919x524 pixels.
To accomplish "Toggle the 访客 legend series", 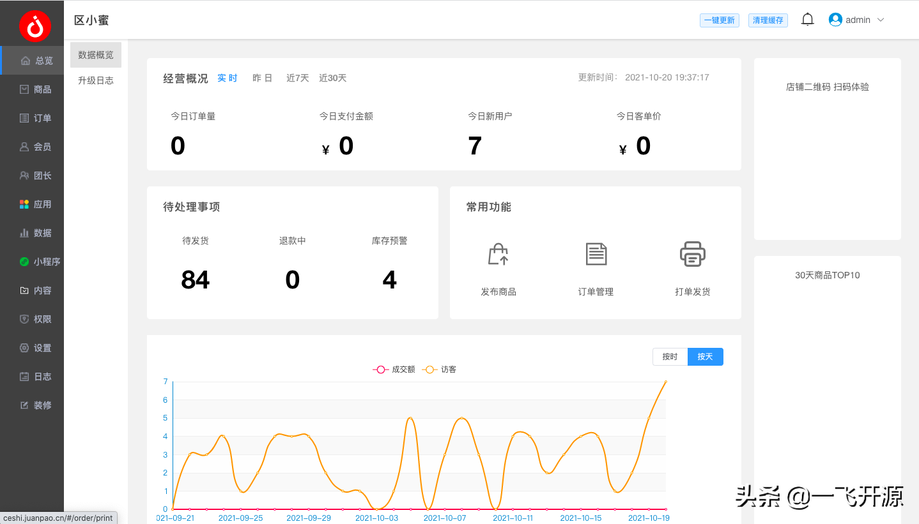I will [x=440, y=370].
